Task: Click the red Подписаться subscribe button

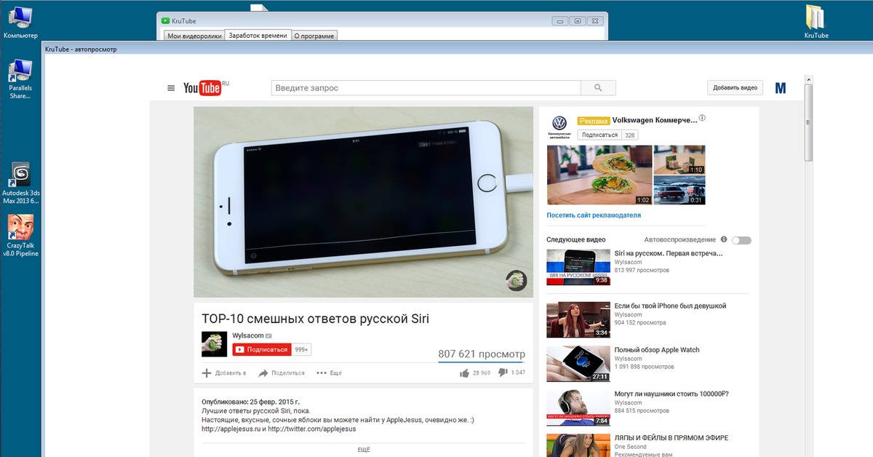Action: tap(262, 349)
